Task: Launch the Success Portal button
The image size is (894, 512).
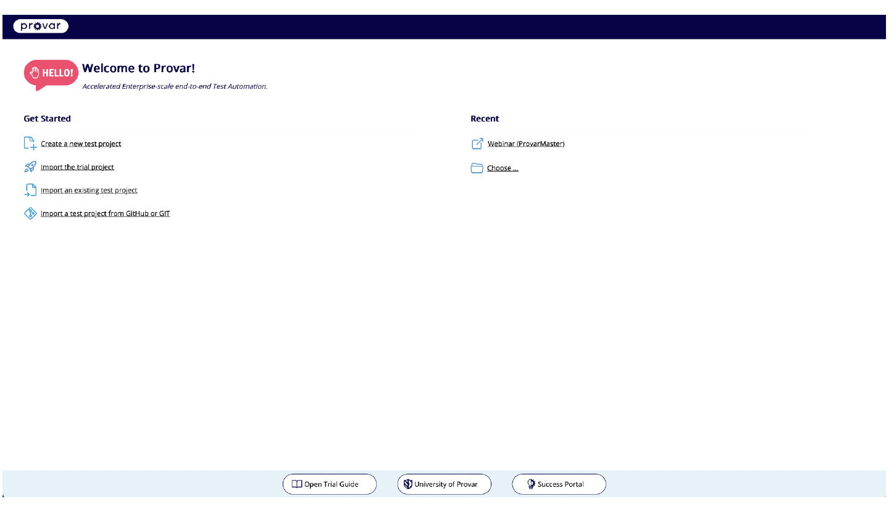Action: (x=559, y=484)
